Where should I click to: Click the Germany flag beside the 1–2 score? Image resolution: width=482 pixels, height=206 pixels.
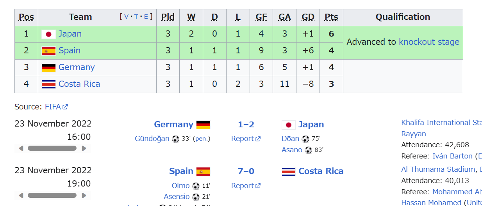point(203,125)
